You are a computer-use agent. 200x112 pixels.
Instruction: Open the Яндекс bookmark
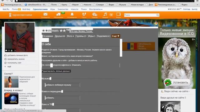pos(183,5)
